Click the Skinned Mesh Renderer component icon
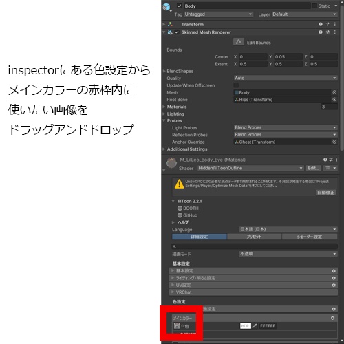Screen dimensions: 344x344 tap(170, 32)
